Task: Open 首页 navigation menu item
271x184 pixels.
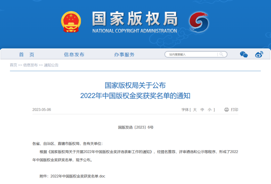Action: pos(26,55)
